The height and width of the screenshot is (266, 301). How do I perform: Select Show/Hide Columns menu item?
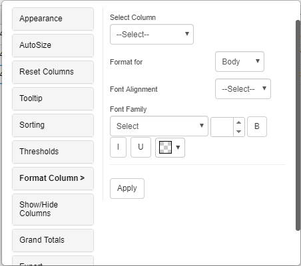pyautogui.click(x=53, y=209)
